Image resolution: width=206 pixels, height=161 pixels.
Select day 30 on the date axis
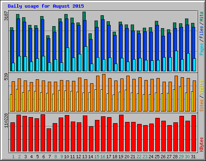(x=187, y=157)
